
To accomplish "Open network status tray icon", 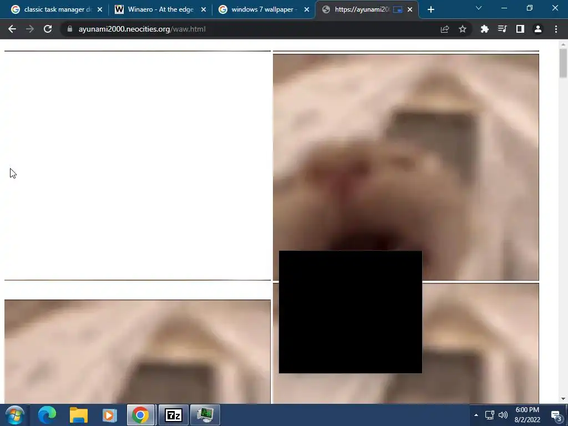I will click(489, 415).
